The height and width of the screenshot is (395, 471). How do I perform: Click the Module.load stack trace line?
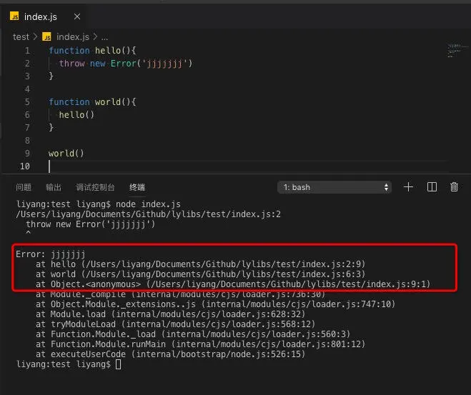click(x=170, y=314)
